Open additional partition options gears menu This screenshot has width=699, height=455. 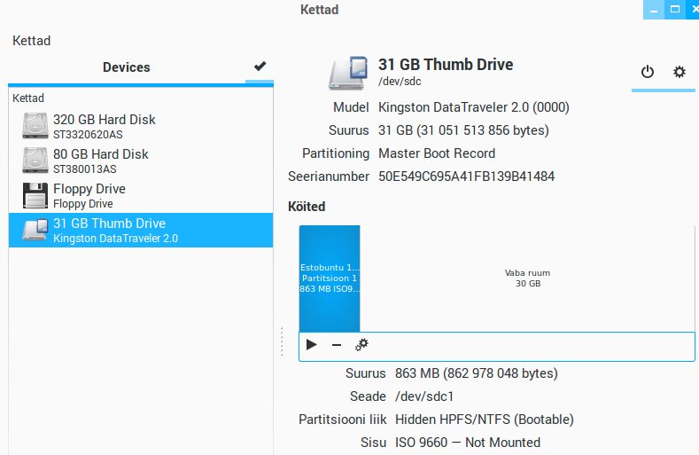(361, 345)
